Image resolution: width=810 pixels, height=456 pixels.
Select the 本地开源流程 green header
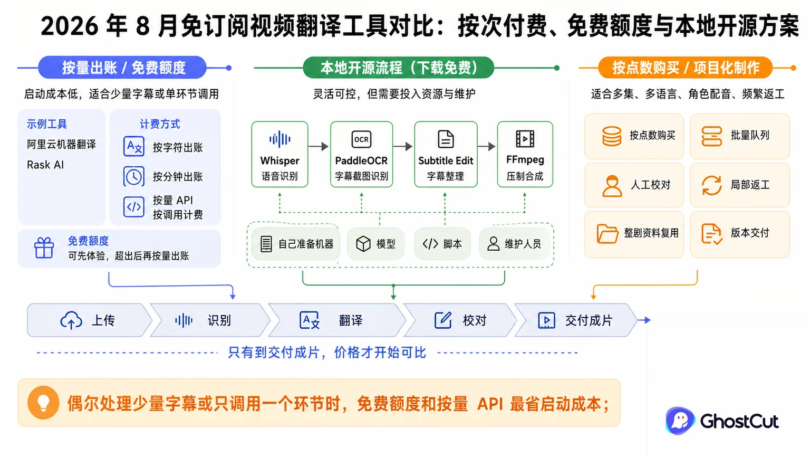pos(398,68)
